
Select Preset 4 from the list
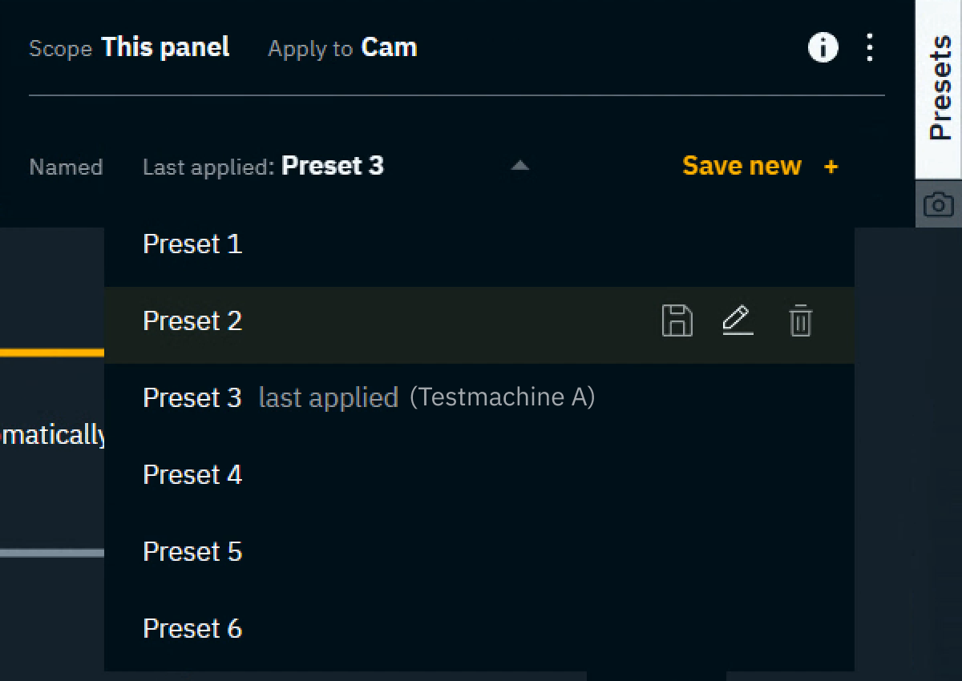point(192,475)
